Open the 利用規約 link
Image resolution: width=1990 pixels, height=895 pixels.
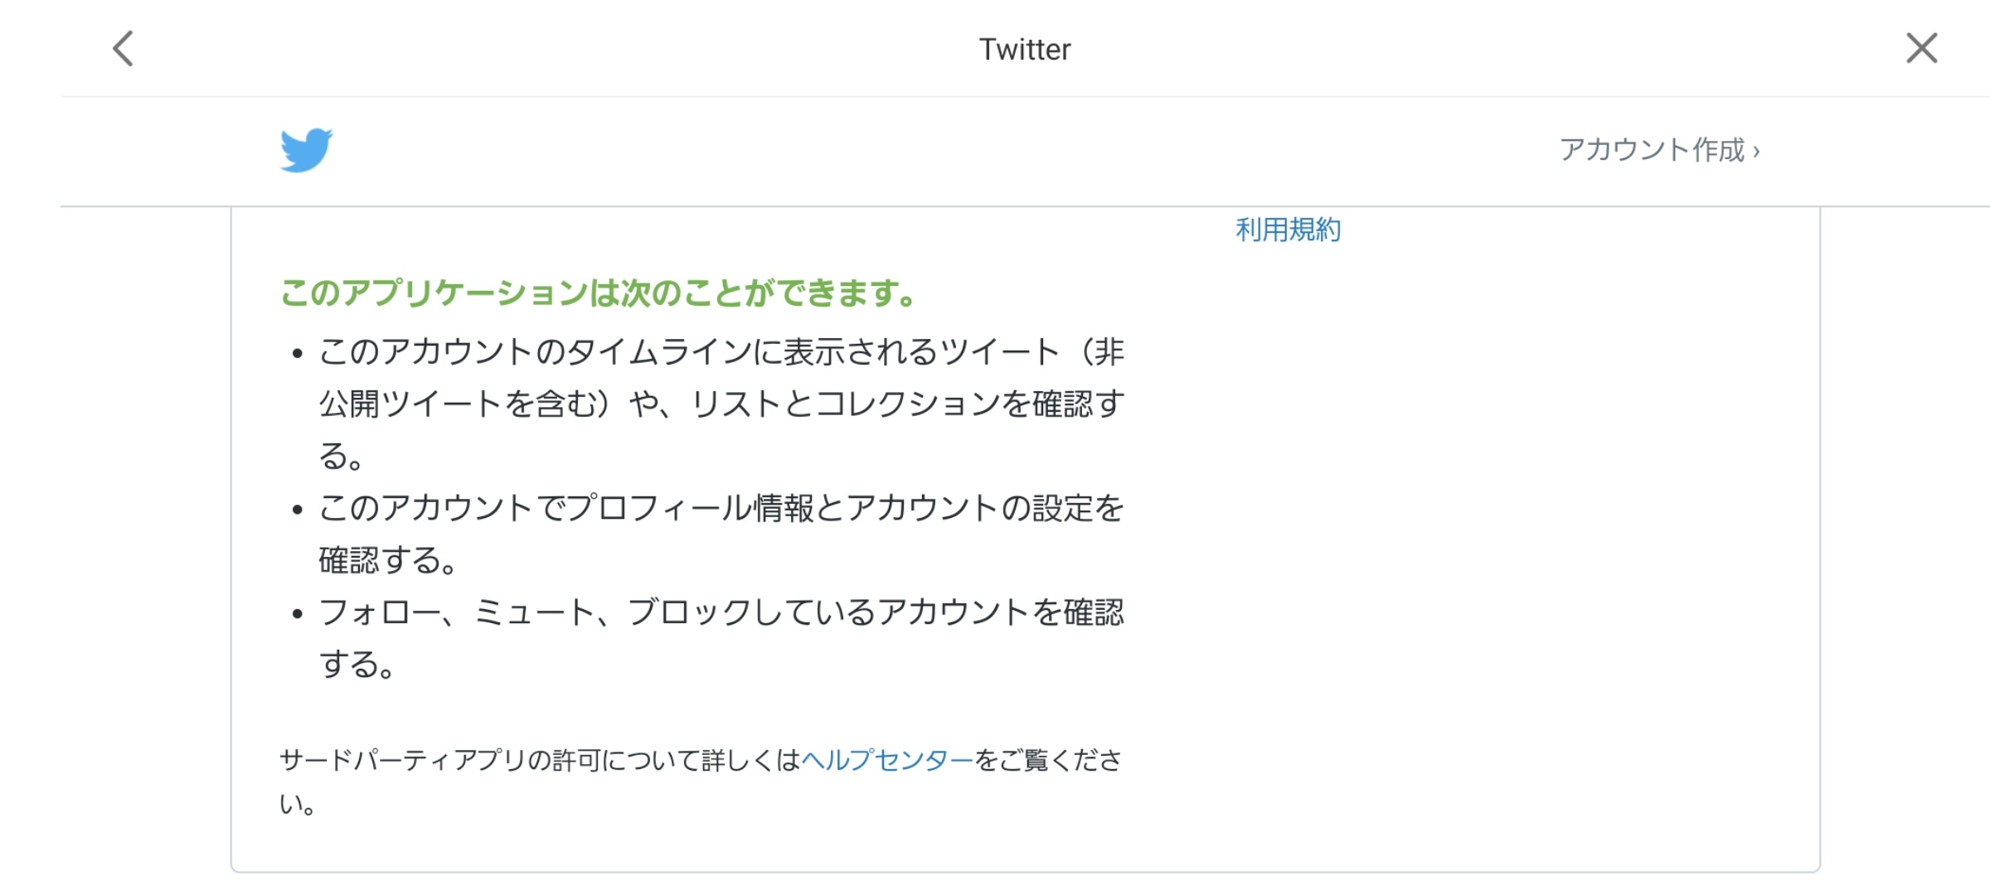(x=1288, y=230)
